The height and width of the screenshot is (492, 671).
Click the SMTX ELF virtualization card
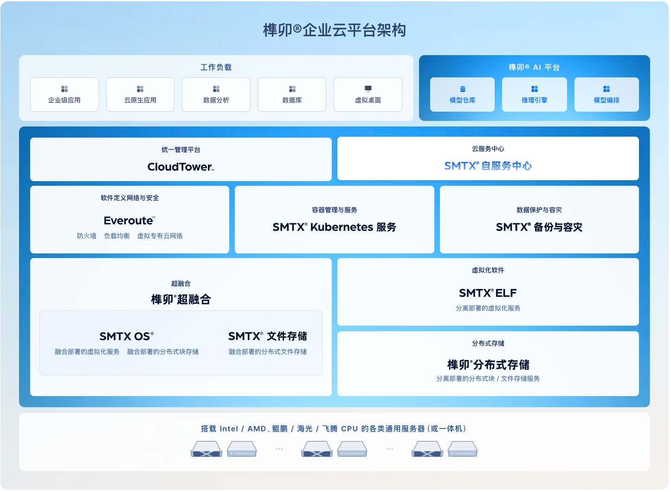(x=488, y=292)
